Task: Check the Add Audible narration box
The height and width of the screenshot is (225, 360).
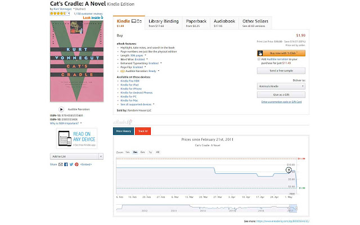Action: pyautogui.click(x=258, y=58)
